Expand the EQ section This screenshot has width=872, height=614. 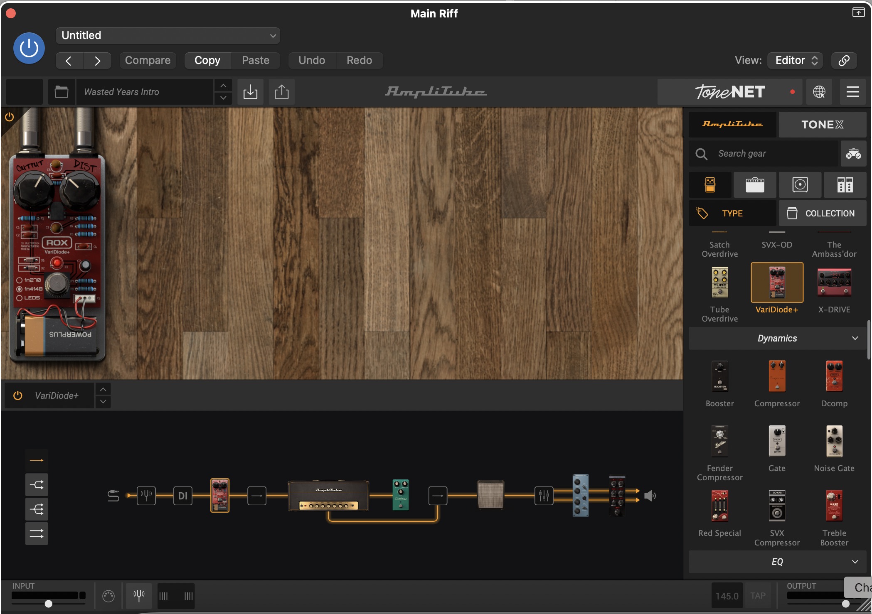click(x=777, y=562)
